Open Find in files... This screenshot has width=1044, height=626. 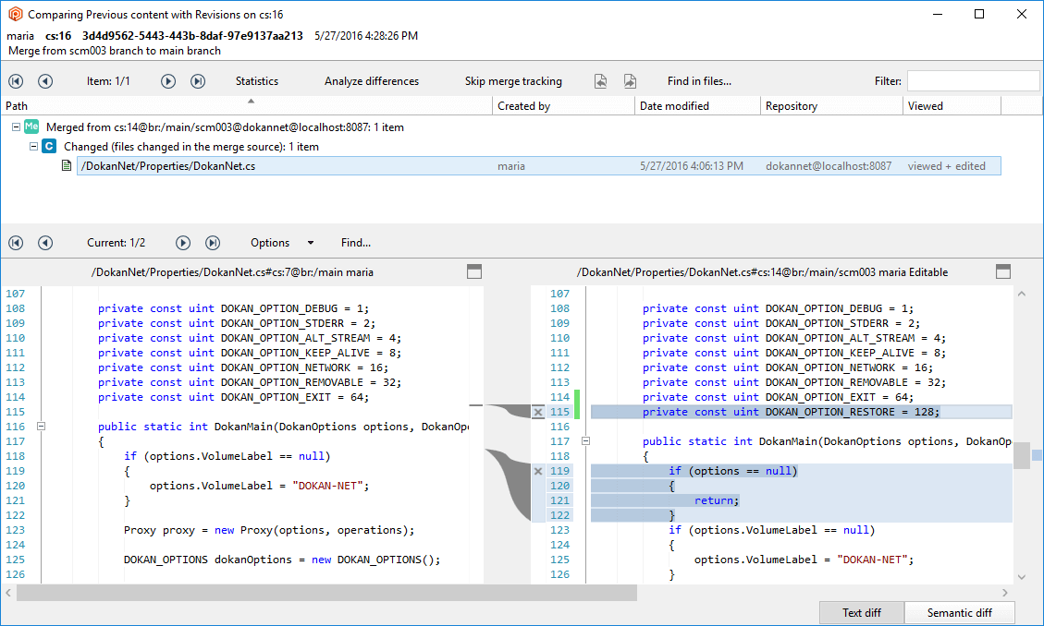[699, 81]
